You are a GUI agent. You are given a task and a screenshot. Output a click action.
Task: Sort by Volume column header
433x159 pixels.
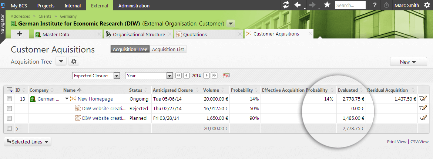(x=211, y=90)
